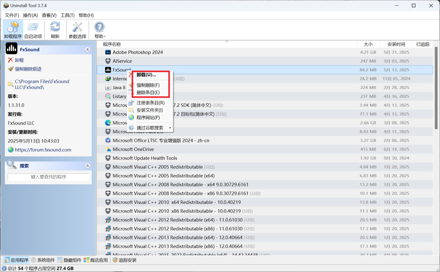Open the 查看(V) menu
Viewport: 440px width, 272px height.
pos(49,15)
